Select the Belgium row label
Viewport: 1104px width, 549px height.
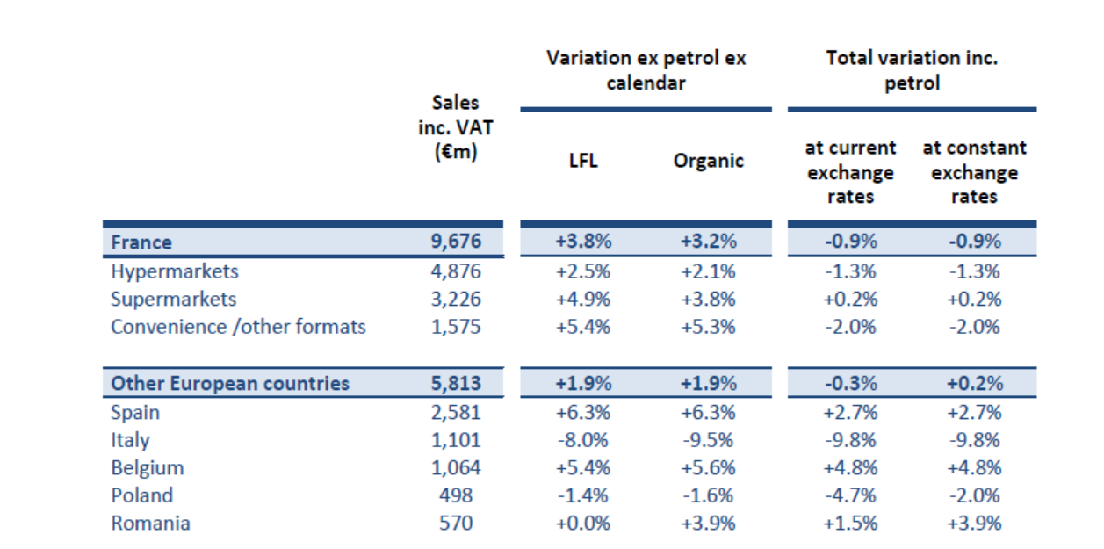coord(148,467)
